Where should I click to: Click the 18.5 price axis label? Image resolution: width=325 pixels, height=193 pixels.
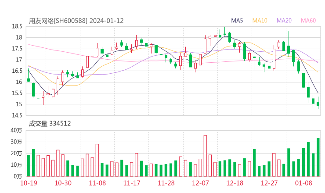[x=17, y=26]
